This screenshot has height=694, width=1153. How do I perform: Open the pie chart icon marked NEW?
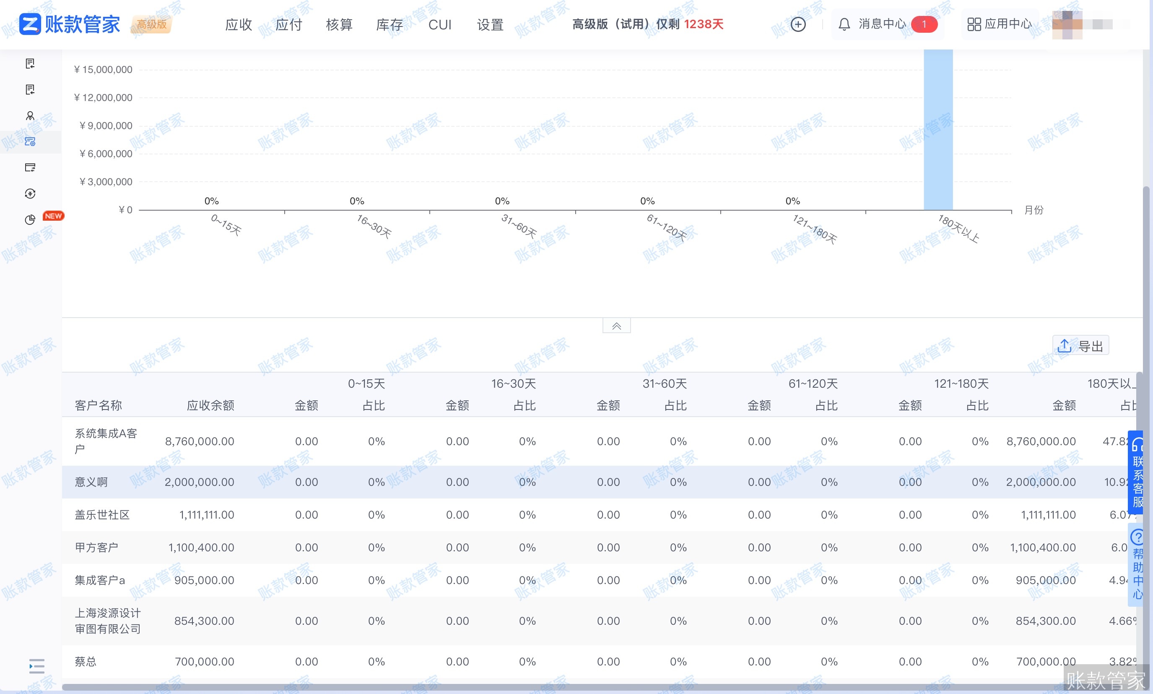pyautogui.click(x=30, y=219)
